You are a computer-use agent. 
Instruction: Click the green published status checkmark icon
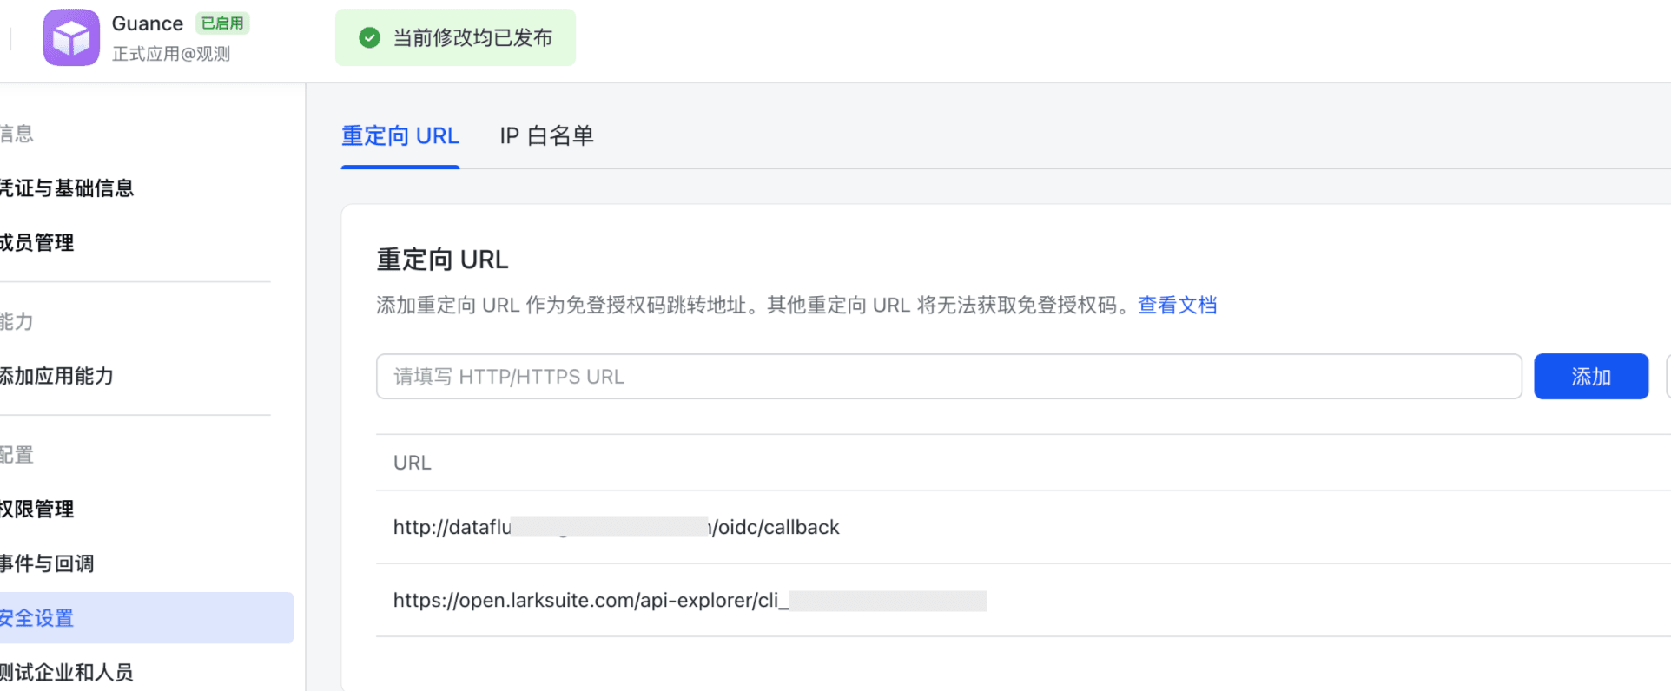click(x=370, y=37)
